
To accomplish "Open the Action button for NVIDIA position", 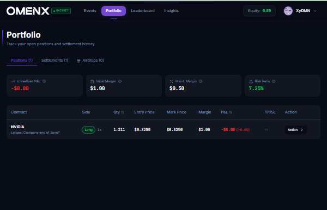I will 296,130.
